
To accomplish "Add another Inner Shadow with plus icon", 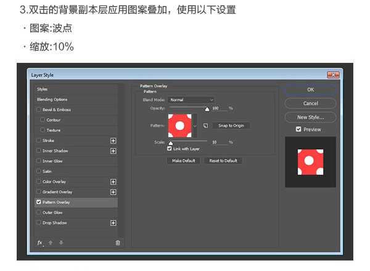I will click(113, 151).
